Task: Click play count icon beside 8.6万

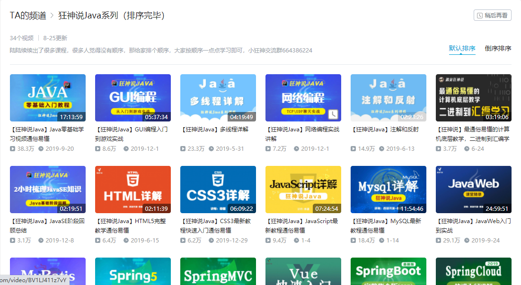Action: (x=97, y=148)
